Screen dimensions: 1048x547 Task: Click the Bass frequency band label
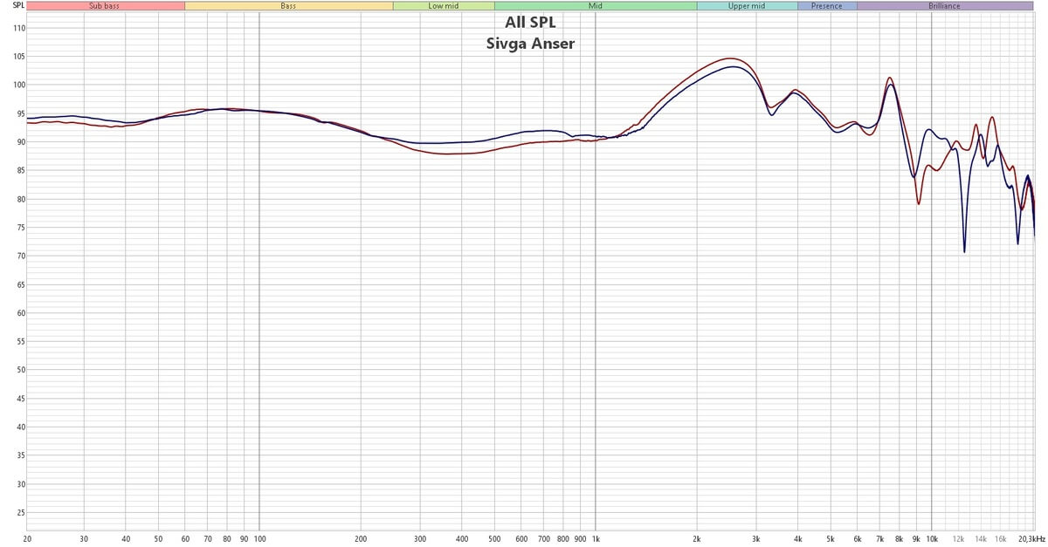pos(289,6)
